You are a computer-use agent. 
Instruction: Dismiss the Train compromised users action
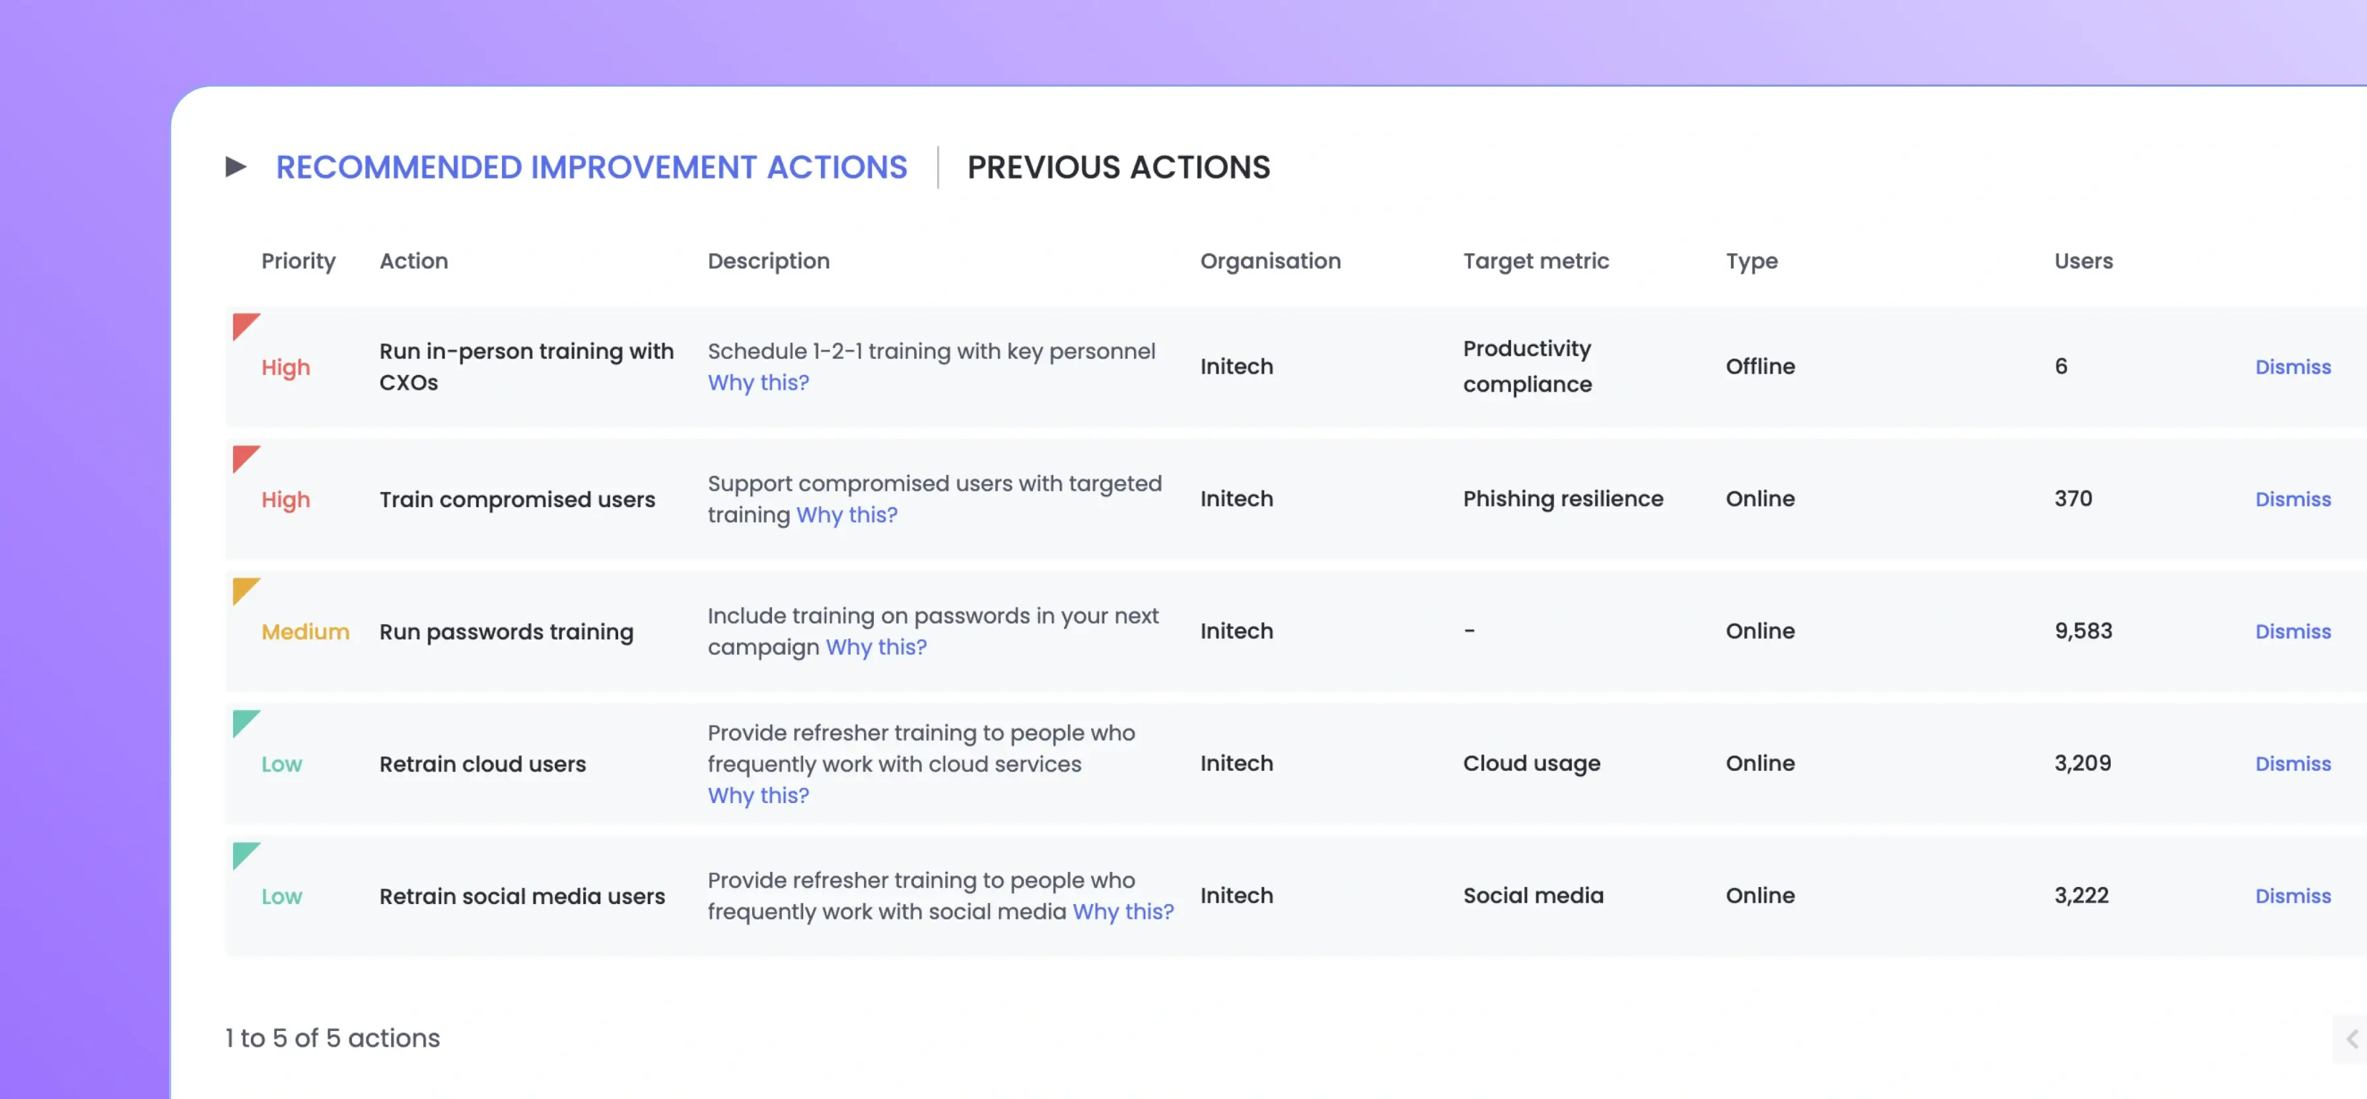coord(2294,499)
